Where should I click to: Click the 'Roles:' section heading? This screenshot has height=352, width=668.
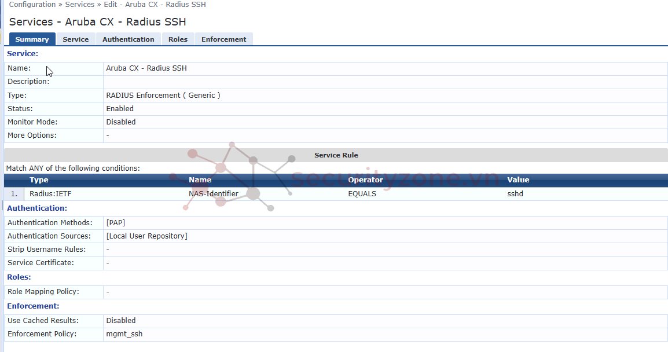(x=19, y=277)
